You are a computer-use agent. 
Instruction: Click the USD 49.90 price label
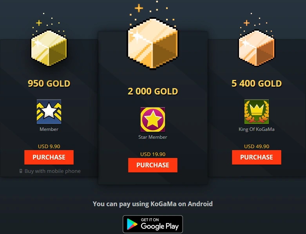click(257, 146)
